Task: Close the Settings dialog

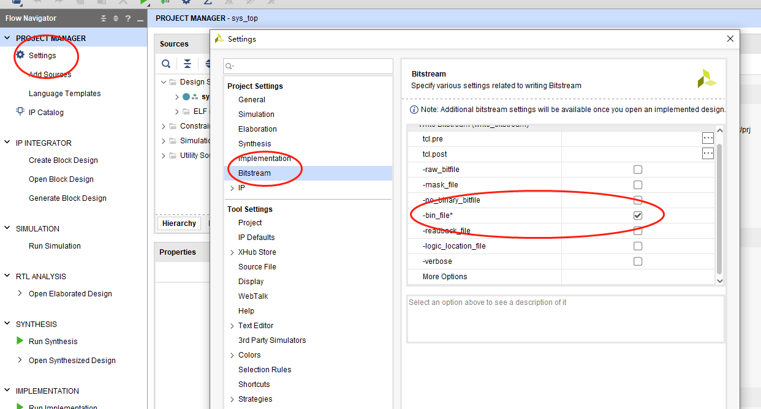Action: [730, 39]
